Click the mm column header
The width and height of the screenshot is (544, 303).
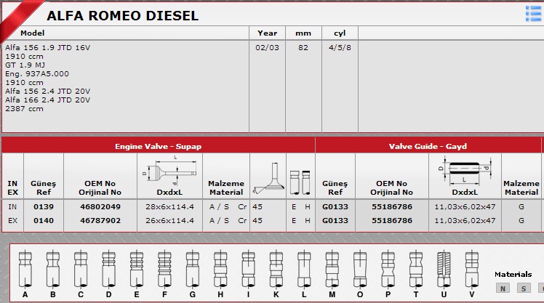(303, 33)
